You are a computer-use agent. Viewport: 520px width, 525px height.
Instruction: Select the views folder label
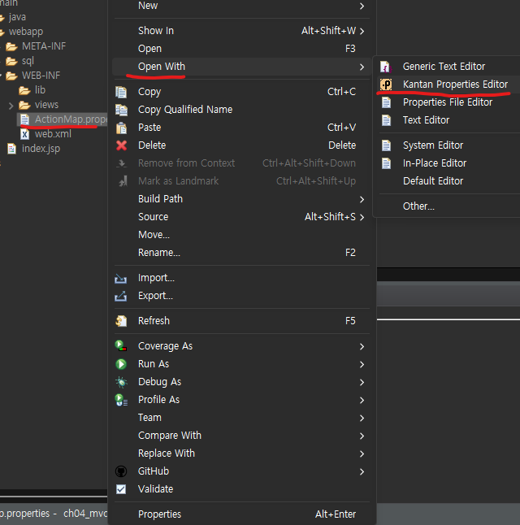[46, 105]
